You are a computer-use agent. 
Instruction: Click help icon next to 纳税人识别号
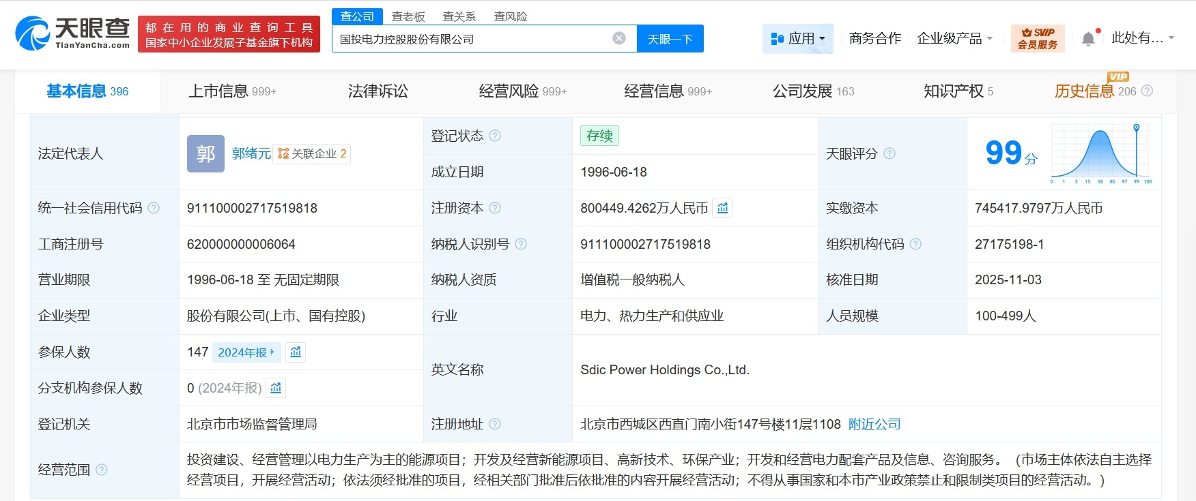point(521,244)
